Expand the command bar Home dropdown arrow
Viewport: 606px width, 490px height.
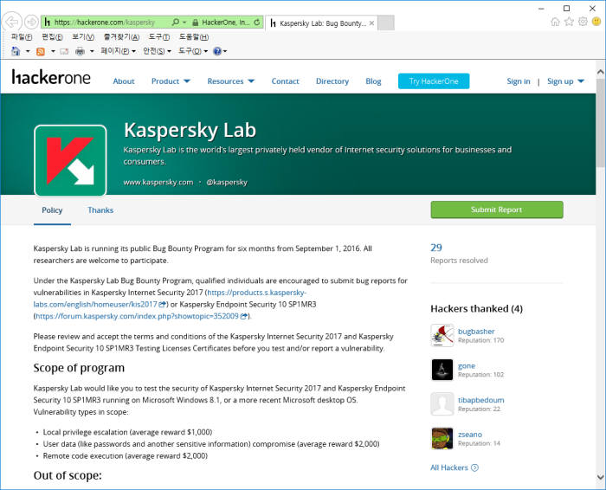(28, 51)
